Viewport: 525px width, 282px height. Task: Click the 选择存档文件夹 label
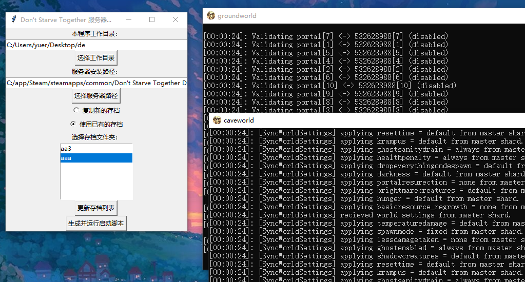(95, 137)
